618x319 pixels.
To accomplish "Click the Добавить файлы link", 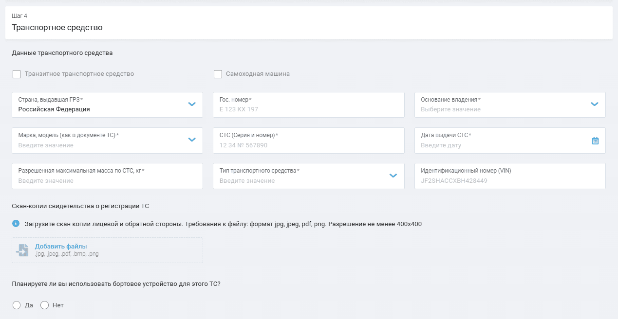I will (61, 247).
